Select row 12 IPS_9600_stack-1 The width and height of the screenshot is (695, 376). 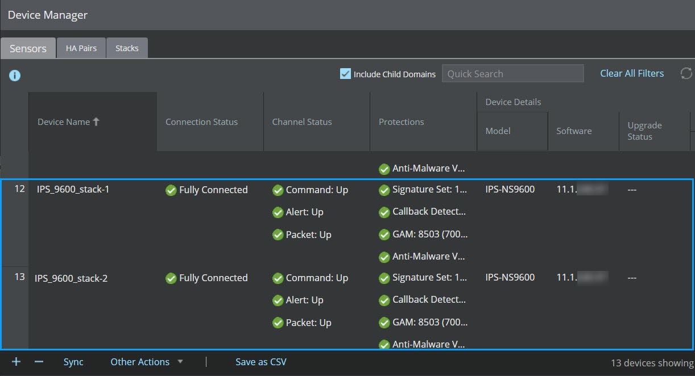click(347, 223)
